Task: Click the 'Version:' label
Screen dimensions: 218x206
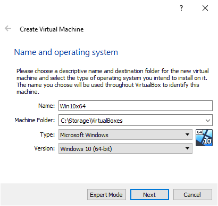Action: click(x=45, y=148)
